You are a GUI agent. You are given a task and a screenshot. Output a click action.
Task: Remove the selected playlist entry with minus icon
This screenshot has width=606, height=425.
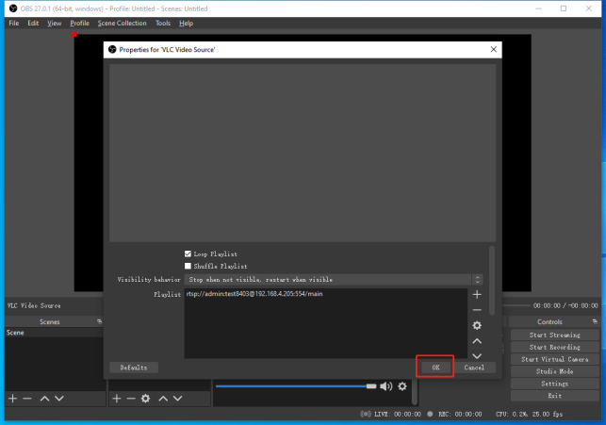[477, 310]
